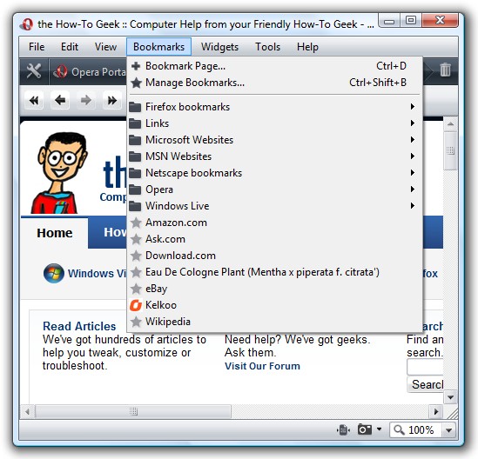Open the File menu
Viewport: 478px width, 459px height.
[x=37, y=47]
